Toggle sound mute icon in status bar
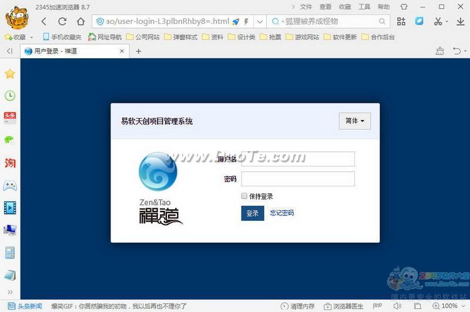Screen dimensions: 470x312 click(398, 306)
